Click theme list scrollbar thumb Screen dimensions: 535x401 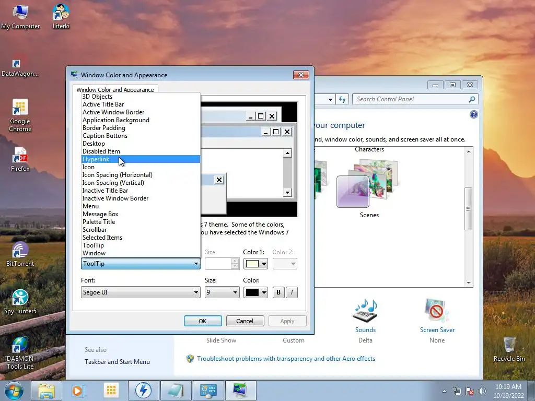coord(469,209)
